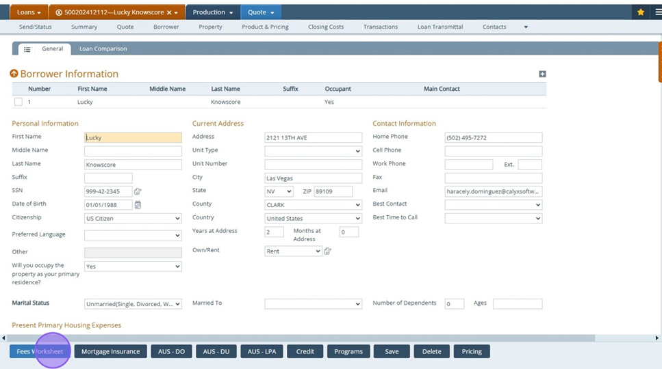Screen dimensions: 662x369
Task: Collapse the Borrower Information section arrow icon
Action: tap(14, 74)
